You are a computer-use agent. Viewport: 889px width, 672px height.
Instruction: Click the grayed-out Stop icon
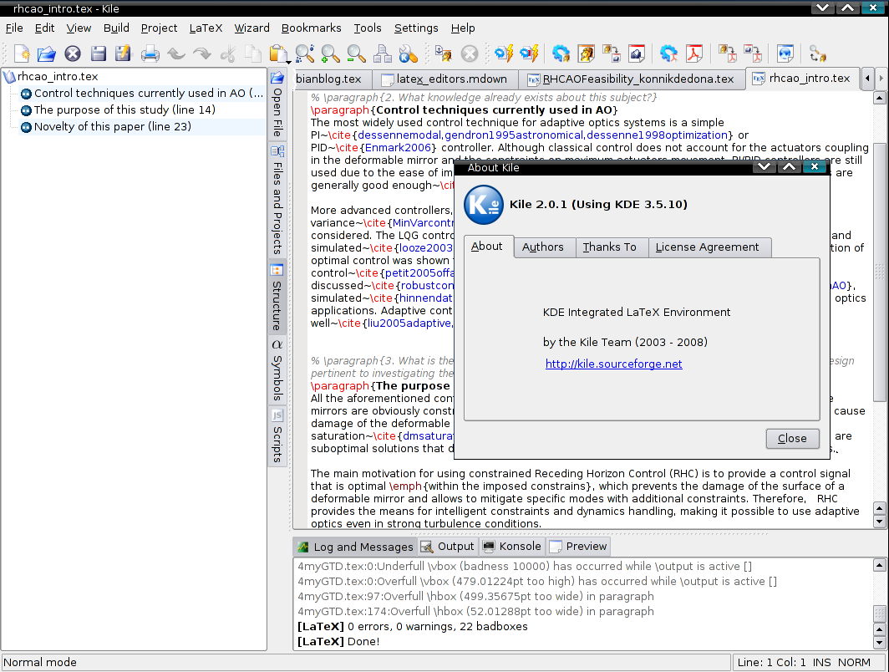click(x=470, y=53)
